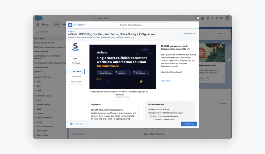The height and width of the screenshot is (154, 265).
Task: Switch to the PROVIDER tab
Action: 76,82
